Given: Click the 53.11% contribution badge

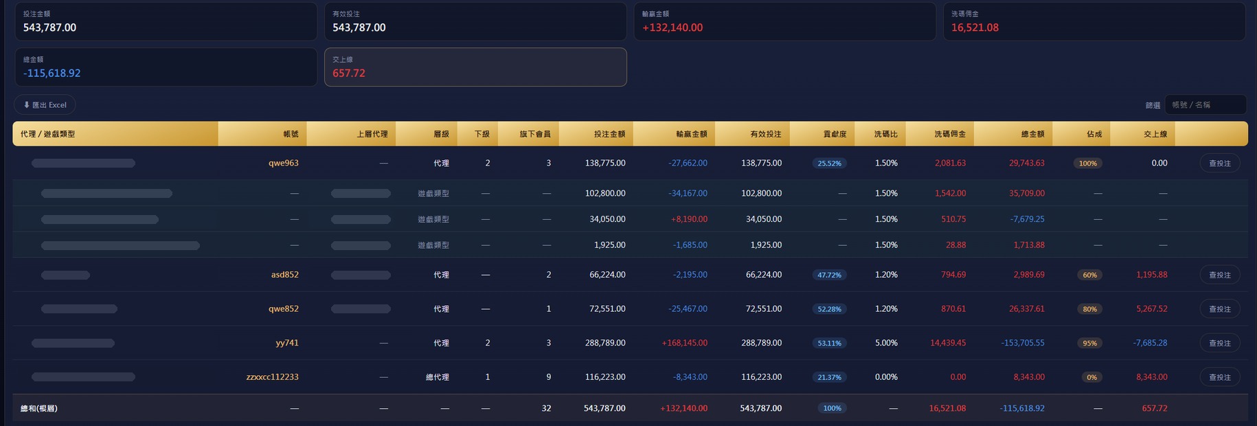Looking at the screenshot, I should coord(830,343).
